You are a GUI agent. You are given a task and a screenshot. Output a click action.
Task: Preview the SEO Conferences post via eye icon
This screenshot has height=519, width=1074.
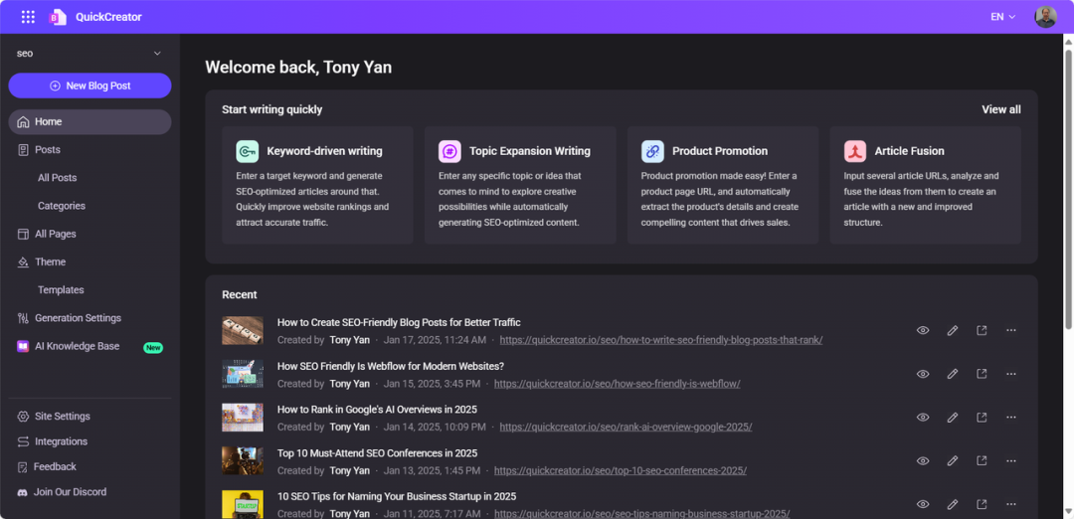click(923, 460)
